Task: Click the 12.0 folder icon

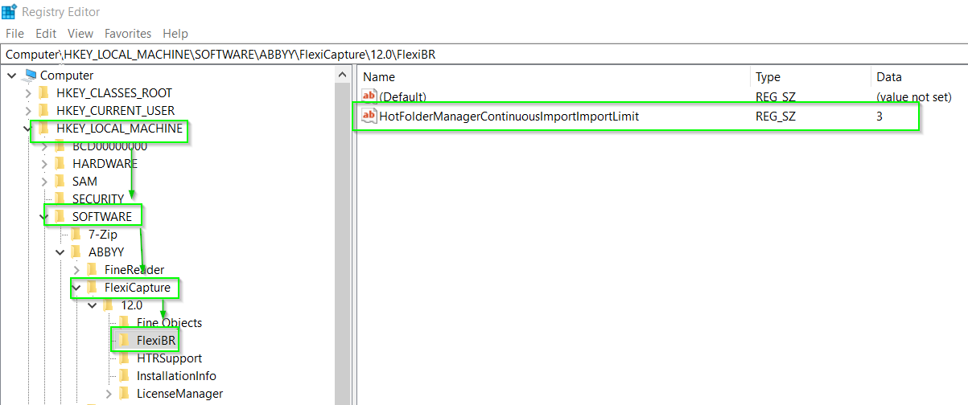Action: tap(109, 305)
